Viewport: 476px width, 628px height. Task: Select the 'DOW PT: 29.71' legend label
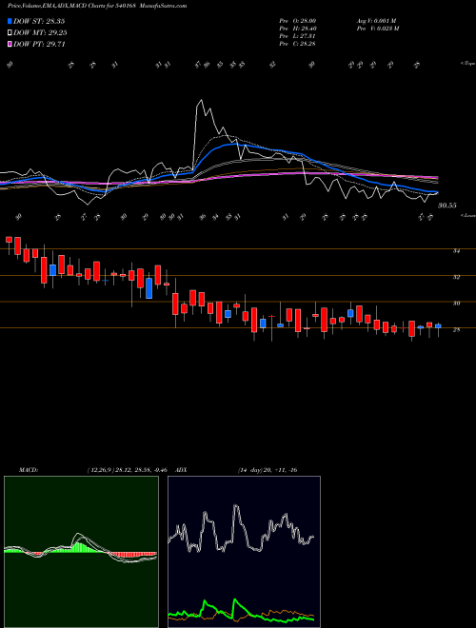pyautogui.click(x=39, y=44)
